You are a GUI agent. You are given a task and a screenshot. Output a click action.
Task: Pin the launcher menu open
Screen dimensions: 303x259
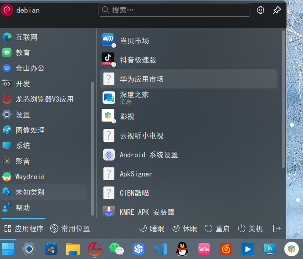[x=277, y=10]
